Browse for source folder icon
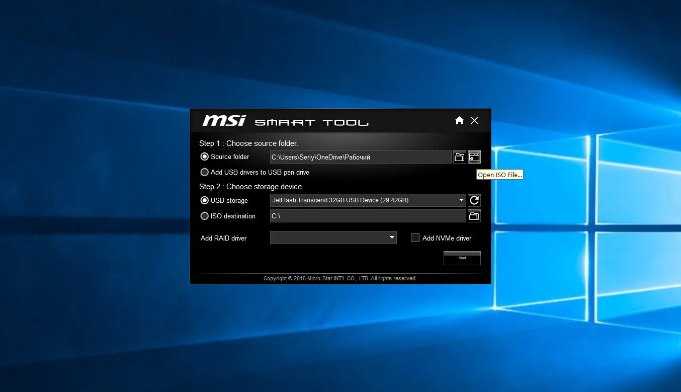This screenshot has width=681, height=392. (459, 157)
